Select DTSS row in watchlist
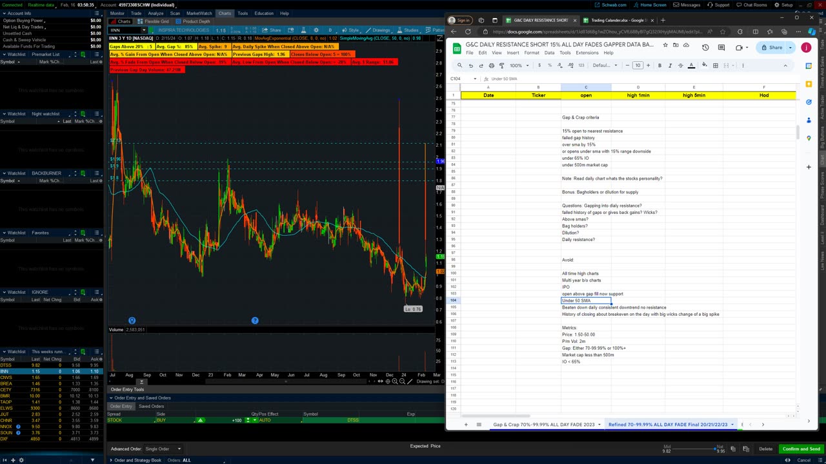 pos(52,365)
